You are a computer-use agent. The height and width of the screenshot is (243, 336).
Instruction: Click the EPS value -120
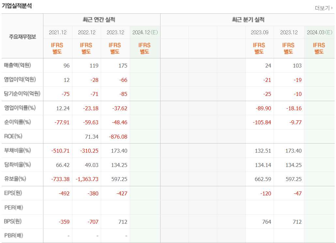click(x=266, y=193)
